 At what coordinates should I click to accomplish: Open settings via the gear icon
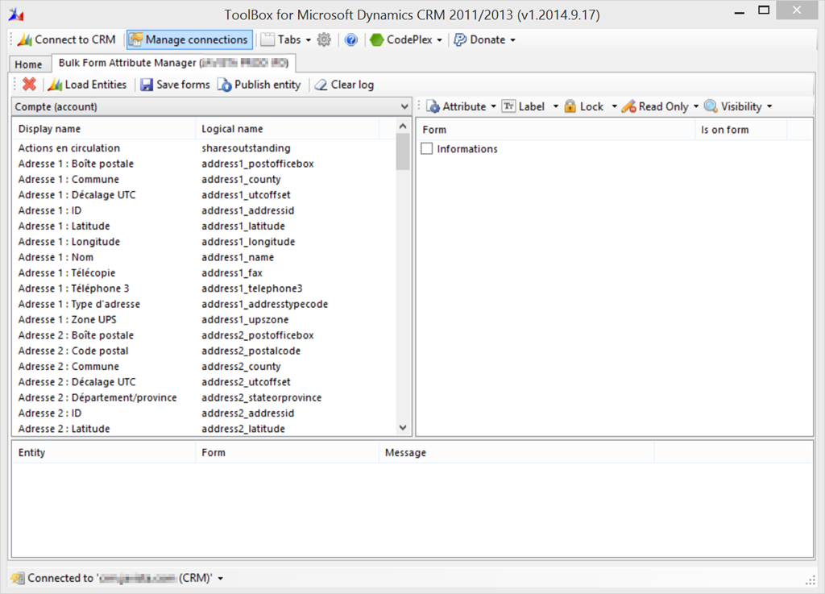(324, 40)
